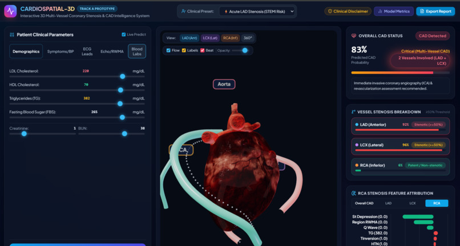This screenshot has width=460, height=246.
Task: Click the RCA label on the heart model
Action: pos(181,150)
